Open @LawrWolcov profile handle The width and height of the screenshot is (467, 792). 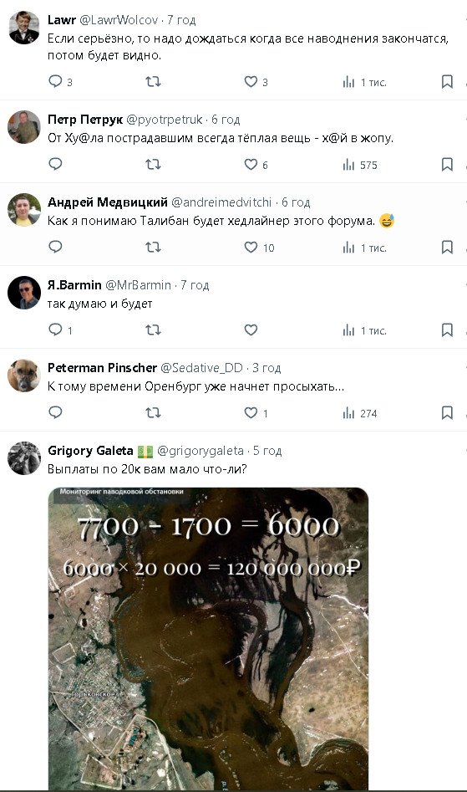(119, 20)
